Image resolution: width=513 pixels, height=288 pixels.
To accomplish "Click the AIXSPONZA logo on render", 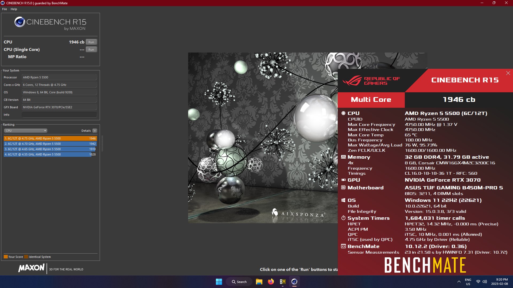I will (298, 213).
